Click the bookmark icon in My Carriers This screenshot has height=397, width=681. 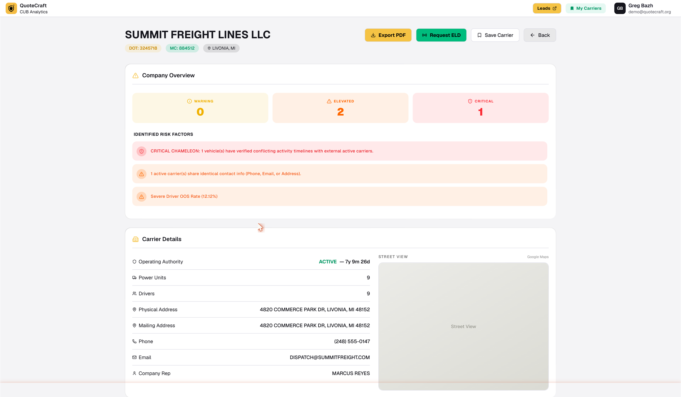click(x=572, y=8)
